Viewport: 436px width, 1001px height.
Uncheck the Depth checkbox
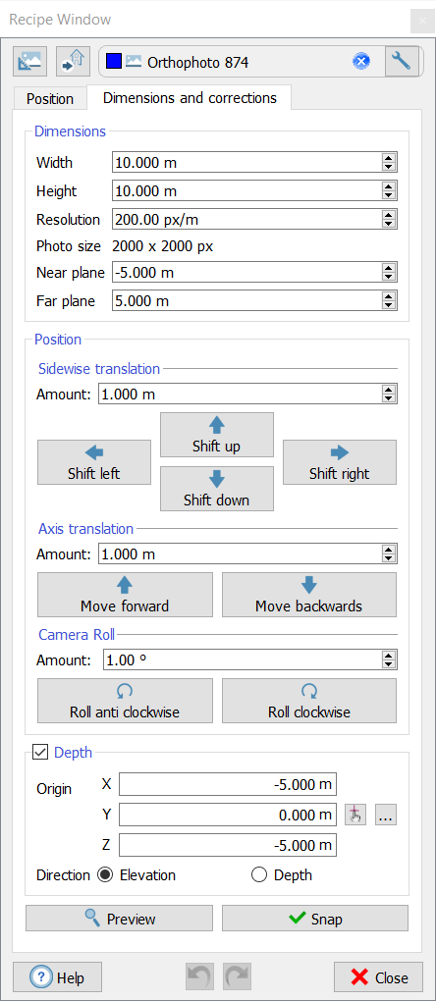40,753
